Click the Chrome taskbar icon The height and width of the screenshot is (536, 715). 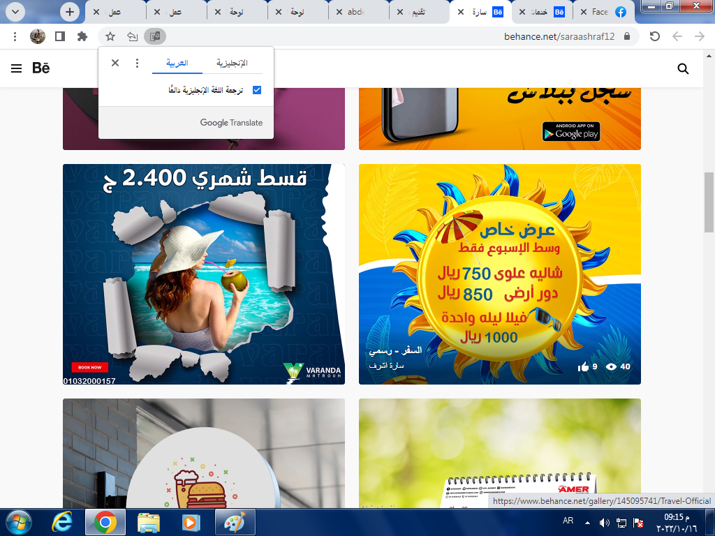pos(105,522)
